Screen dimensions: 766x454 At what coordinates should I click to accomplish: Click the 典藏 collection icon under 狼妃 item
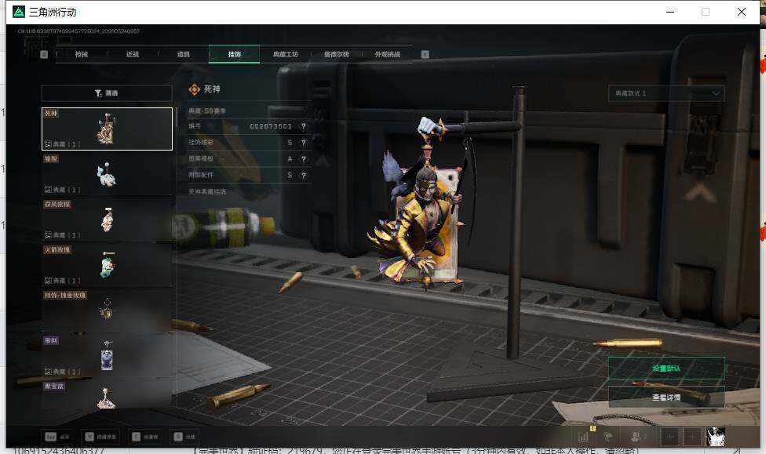pyautogui.click(x=48, y=190)
